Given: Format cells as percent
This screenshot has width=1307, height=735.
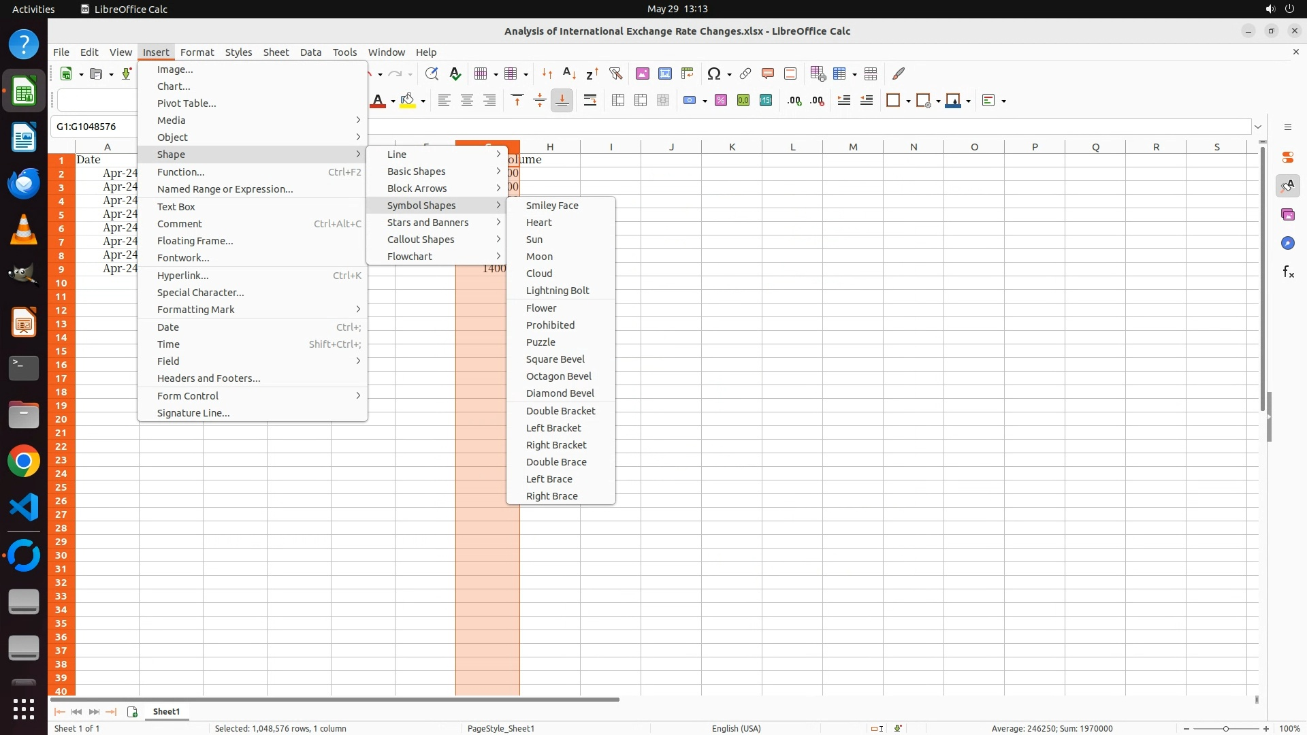Looking at the screenshot, I should click(721, 101).
